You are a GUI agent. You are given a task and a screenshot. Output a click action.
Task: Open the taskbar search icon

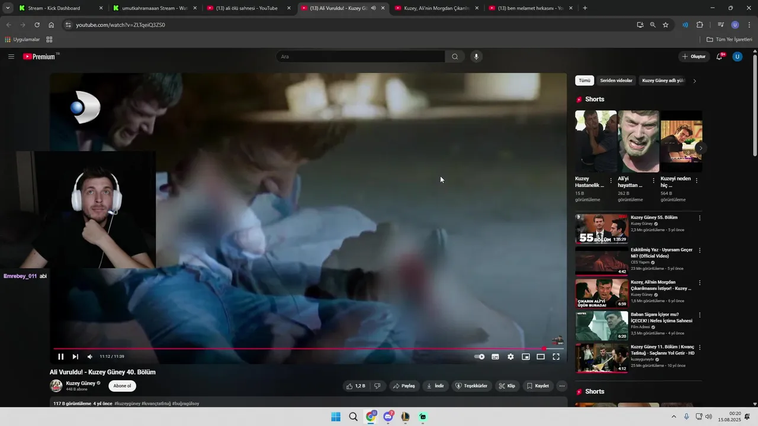tap(354, 417)
